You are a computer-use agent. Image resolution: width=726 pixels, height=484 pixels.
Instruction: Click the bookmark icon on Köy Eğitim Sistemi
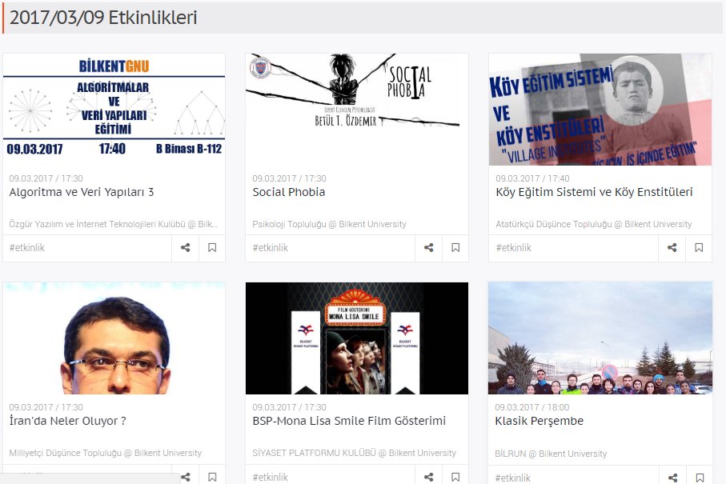tap(699, 248)
